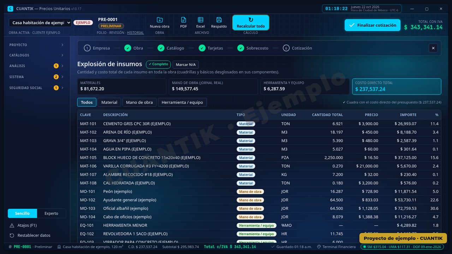452x254 pixels.
Task: Show only the Mano de obra tab
Action: (139, 102)
